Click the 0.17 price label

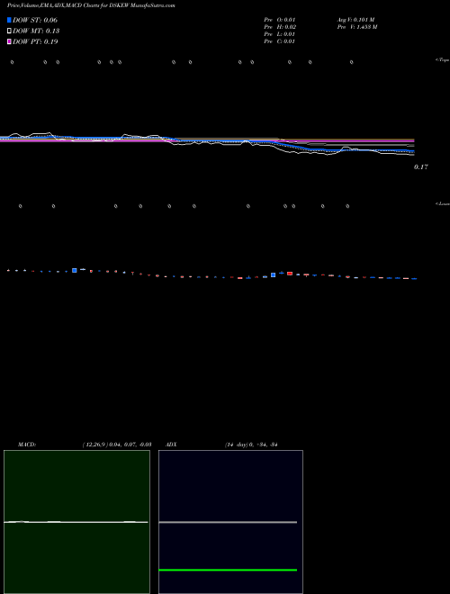(421, 166)
